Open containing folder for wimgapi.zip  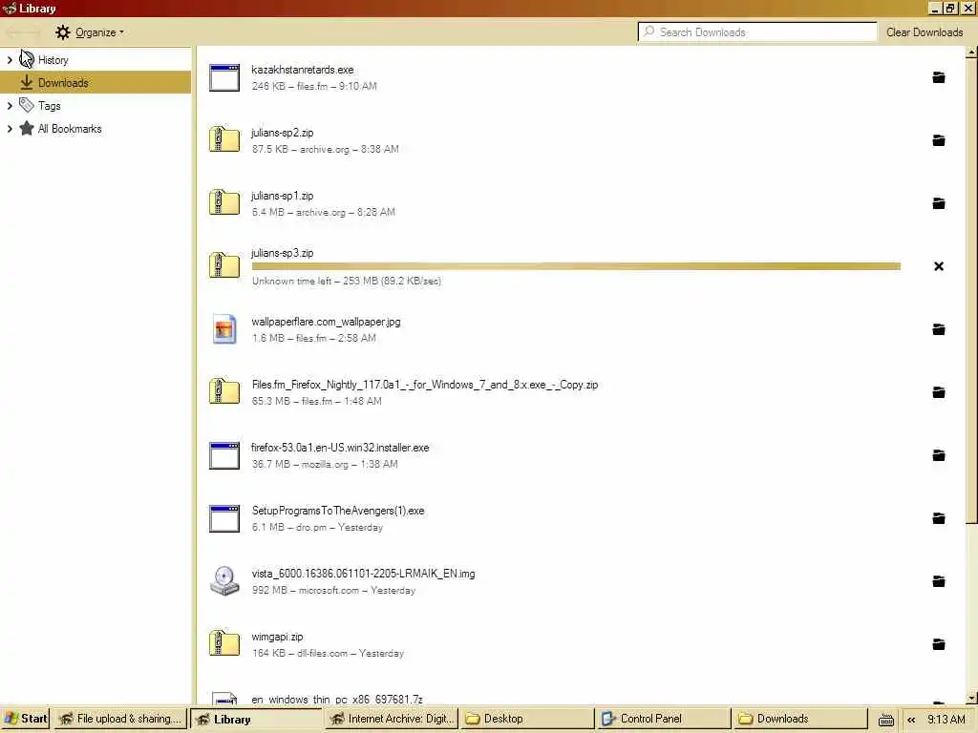938,644
